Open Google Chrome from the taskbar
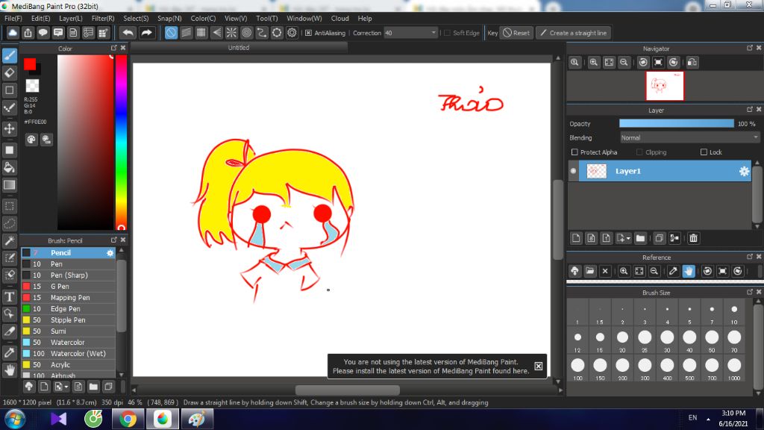 coord(128,420)
